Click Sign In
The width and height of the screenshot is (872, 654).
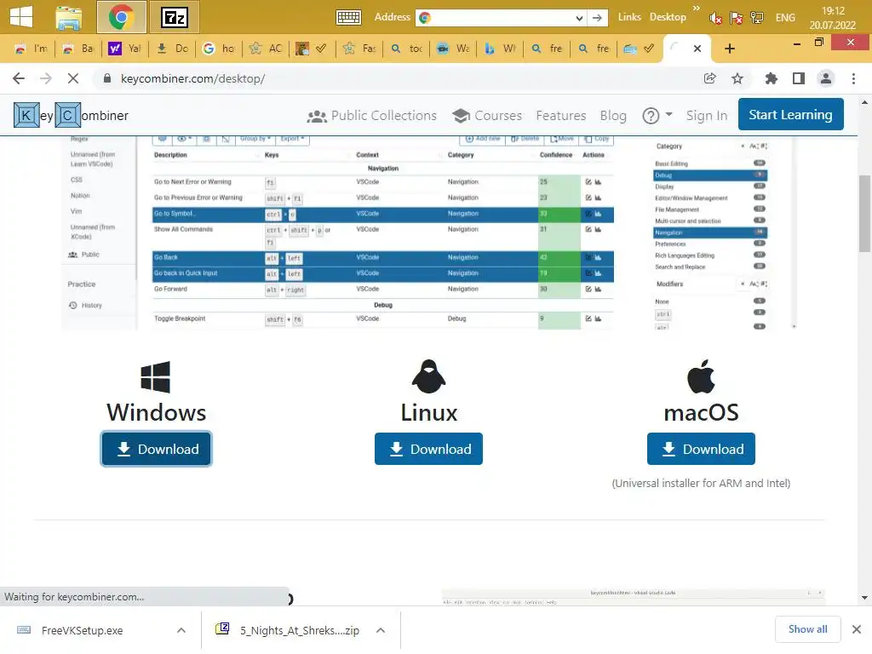coord(706,116)
